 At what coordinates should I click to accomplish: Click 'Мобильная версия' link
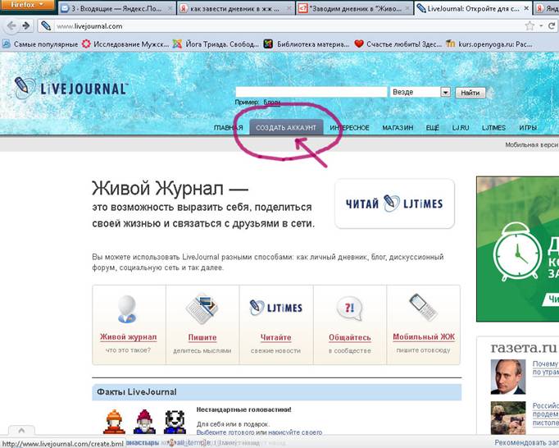click(532, 145)
